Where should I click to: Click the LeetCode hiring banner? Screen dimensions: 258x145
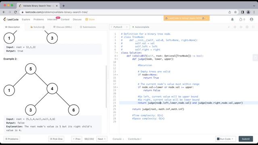[186, 18]
